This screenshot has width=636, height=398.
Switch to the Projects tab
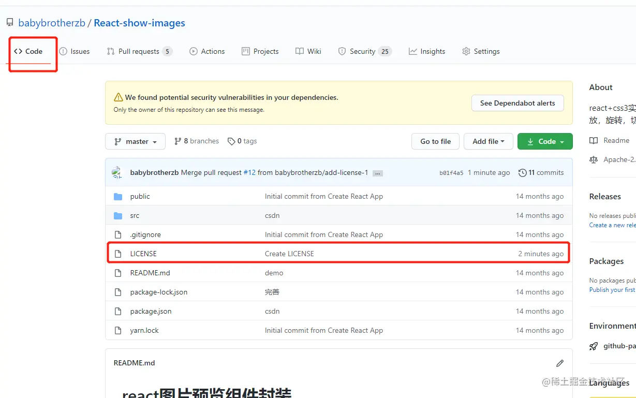260,51
